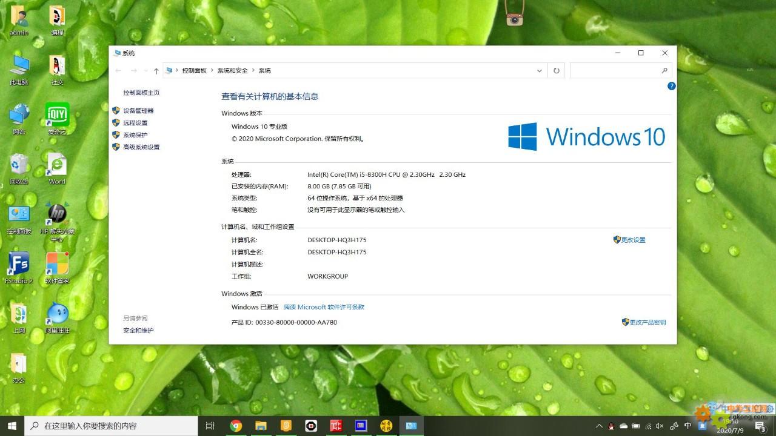776x436 pixels.
Task: Click the 更改设置 link
Action: point(633,240)
